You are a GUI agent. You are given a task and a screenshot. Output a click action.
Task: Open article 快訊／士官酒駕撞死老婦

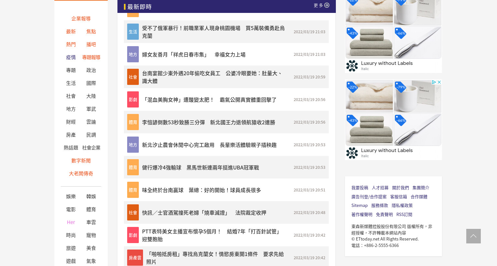click(x=204, y=213)
